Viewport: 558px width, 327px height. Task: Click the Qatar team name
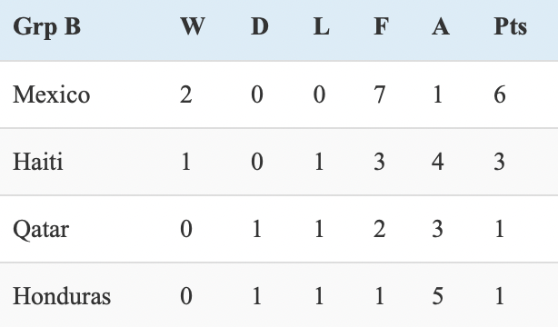tap(41, 229)
